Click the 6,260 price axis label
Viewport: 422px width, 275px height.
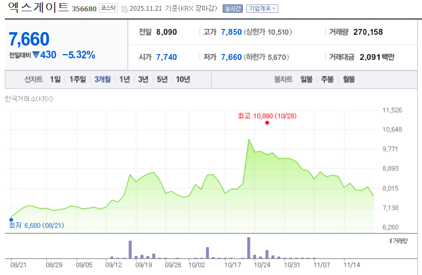click(390, 227)
